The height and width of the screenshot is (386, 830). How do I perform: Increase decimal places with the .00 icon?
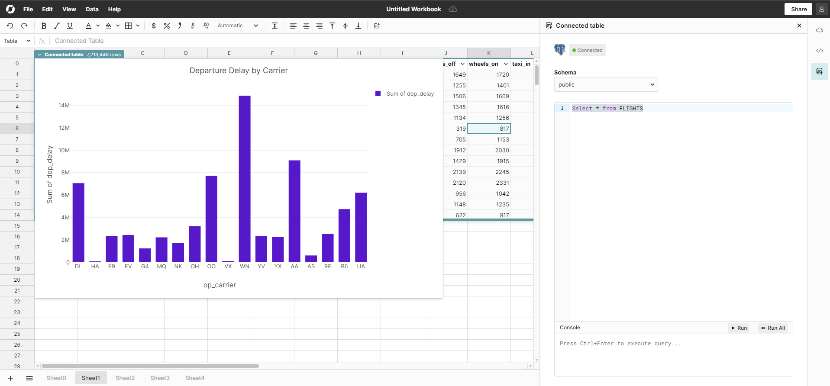206,26
